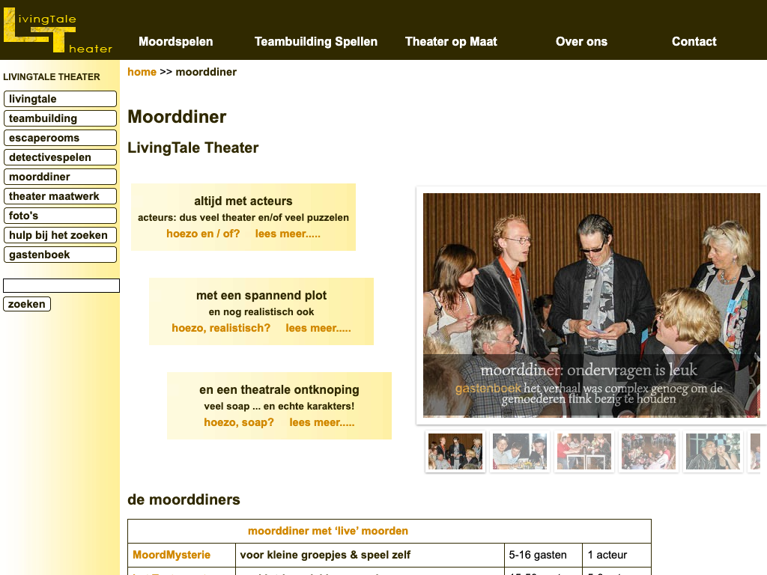Open the Teambuilding Spellen menu
Screen dimensions: 767x575
[x=315, y=42]
